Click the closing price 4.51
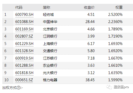 tap(91, 15)
